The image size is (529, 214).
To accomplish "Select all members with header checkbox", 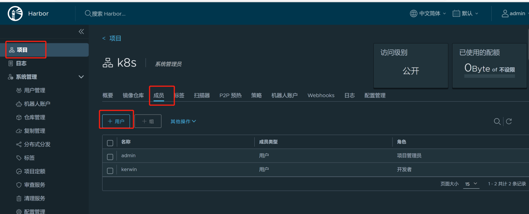I will pyautogui.click(x=110, y=143).
